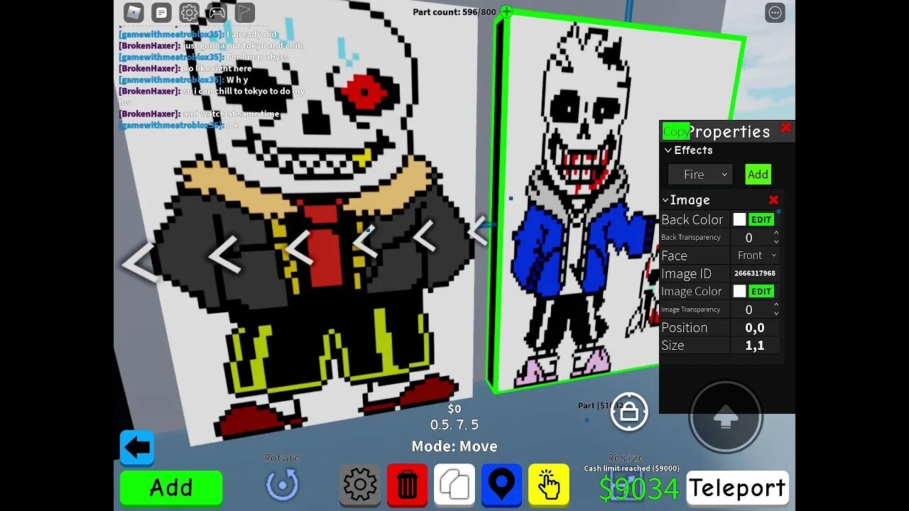Edit the Image Color
The height and width of the screenshot is (511, 909).
(x=761, y=292)
